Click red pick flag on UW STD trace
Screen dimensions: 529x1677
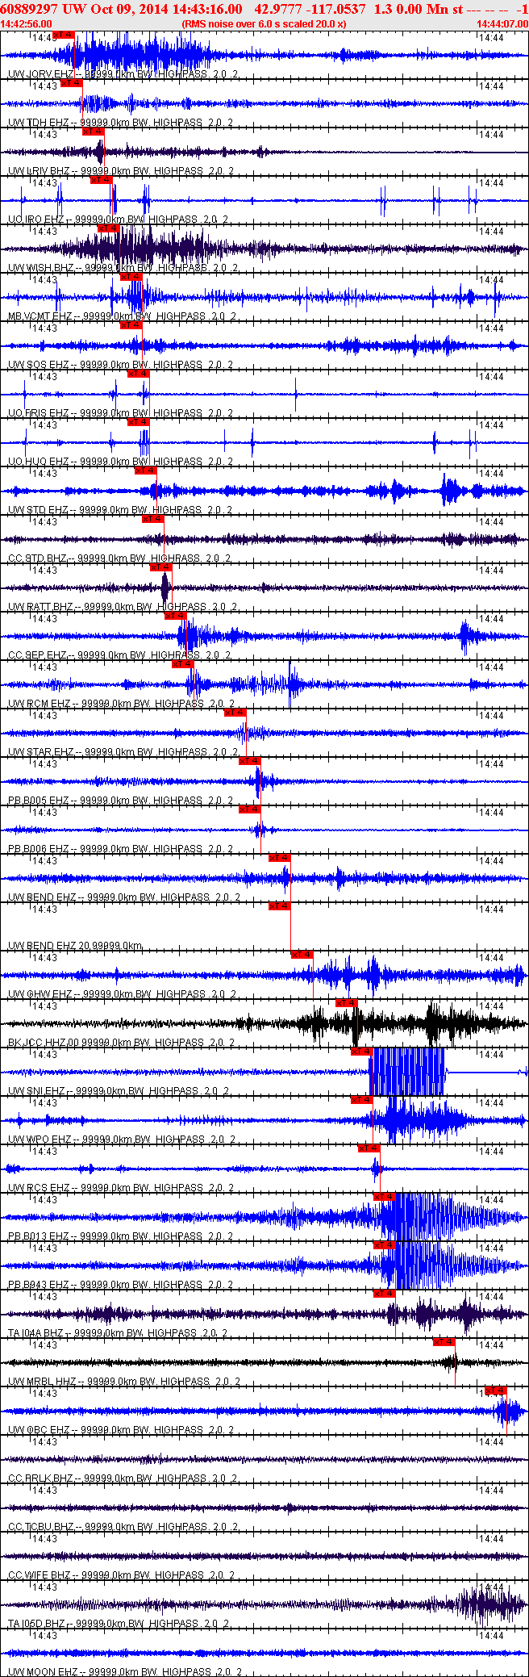(x=145, y=470)
